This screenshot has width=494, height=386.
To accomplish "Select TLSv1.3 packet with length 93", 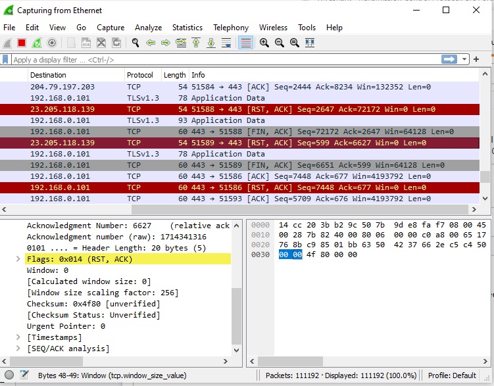I will pyautogui.click(x=239, y=120).
